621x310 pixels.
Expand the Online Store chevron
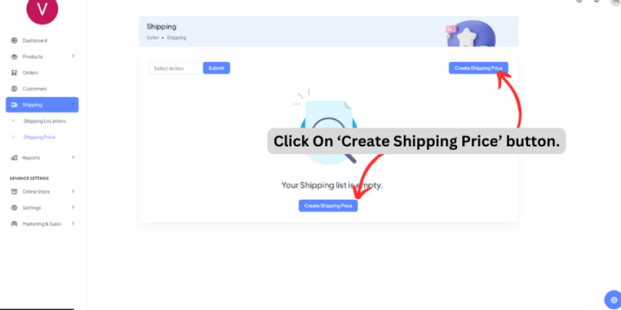[x=73, y=191]
